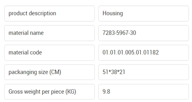Focus the field containing 7283-5967-30

[143, 33]
